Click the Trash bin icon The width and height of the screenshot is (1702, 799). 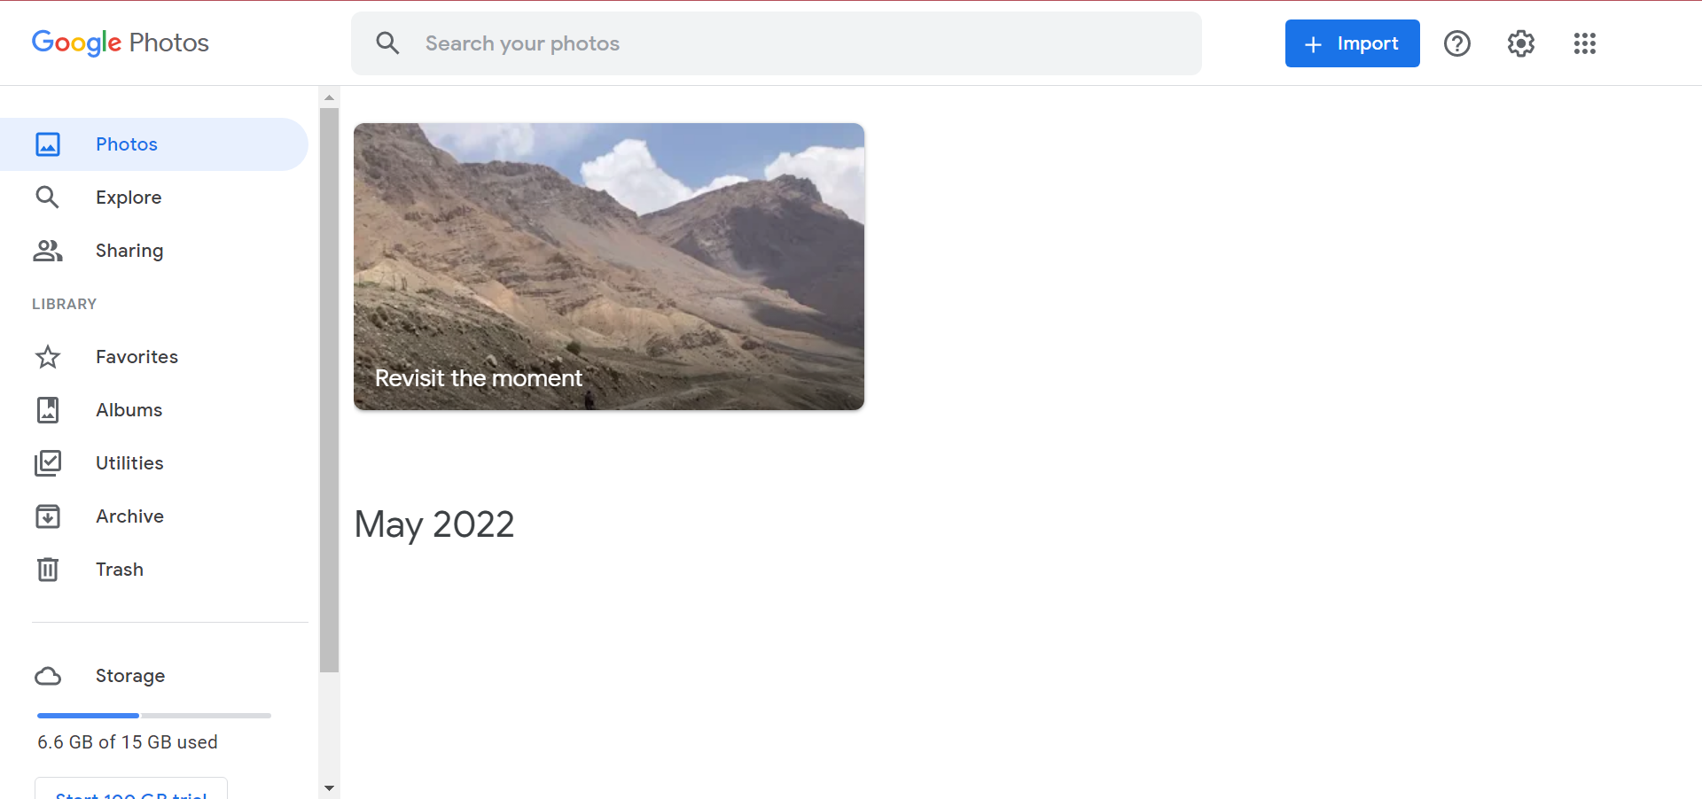48,570
